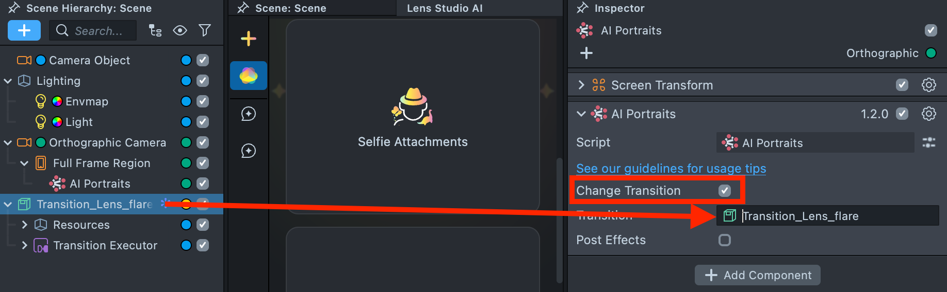The width and height of the screenshot is (947, 292).
Task: Select the colorful Lens Studio AI generator icon
Action: (x=249, y=76)
